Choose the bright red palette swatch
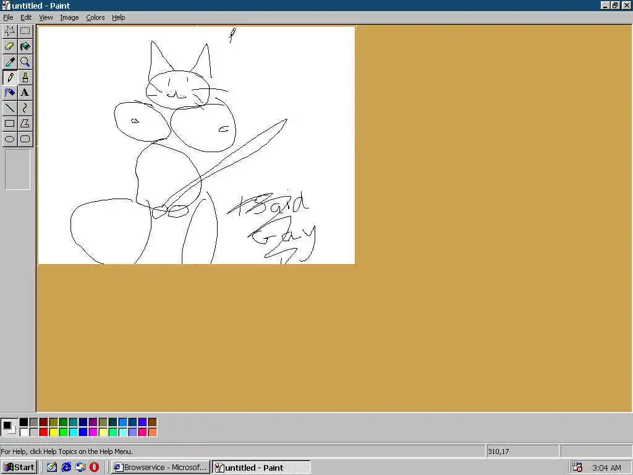633x475 pixels. [44, 432]
